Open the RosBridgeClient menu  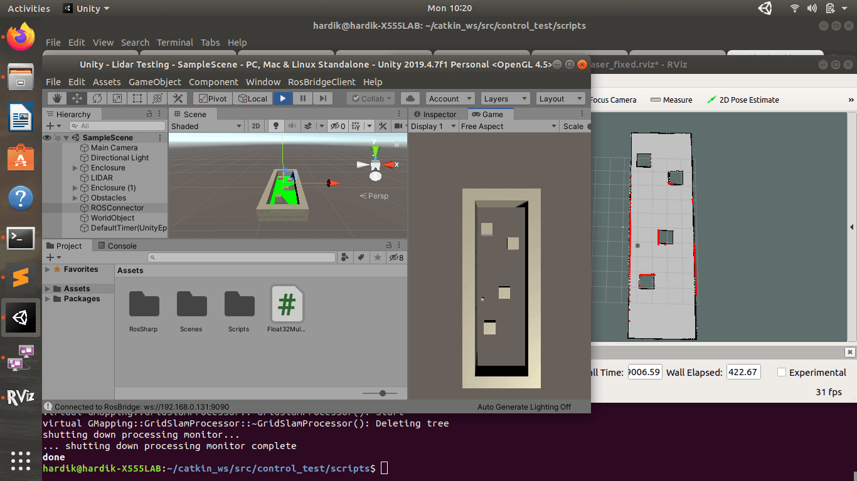pyautogui.click(x=321, y=82)
